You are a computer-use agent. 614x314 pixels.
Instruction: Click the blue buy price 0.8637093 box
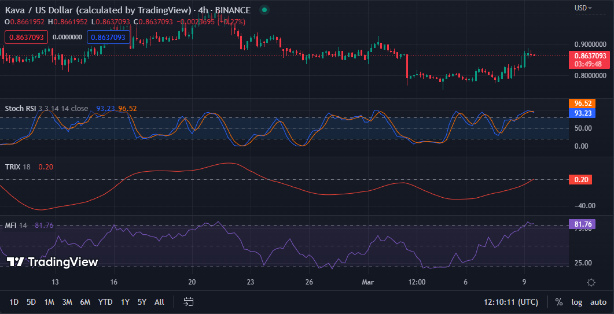tap(108, 37)
